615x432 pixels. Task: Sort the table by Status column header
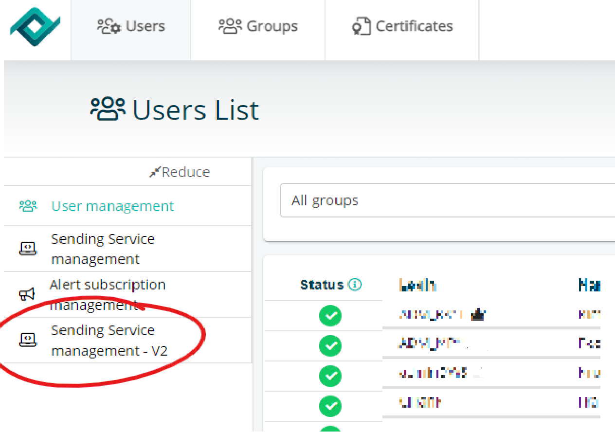click(x=322, y=285)
